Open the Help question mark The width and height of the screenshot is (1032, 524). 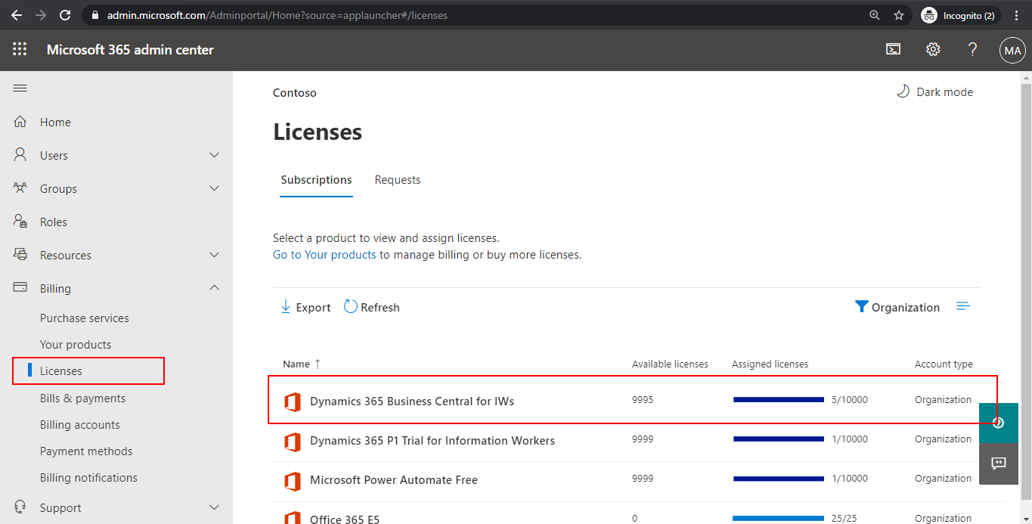coord(972,49)
